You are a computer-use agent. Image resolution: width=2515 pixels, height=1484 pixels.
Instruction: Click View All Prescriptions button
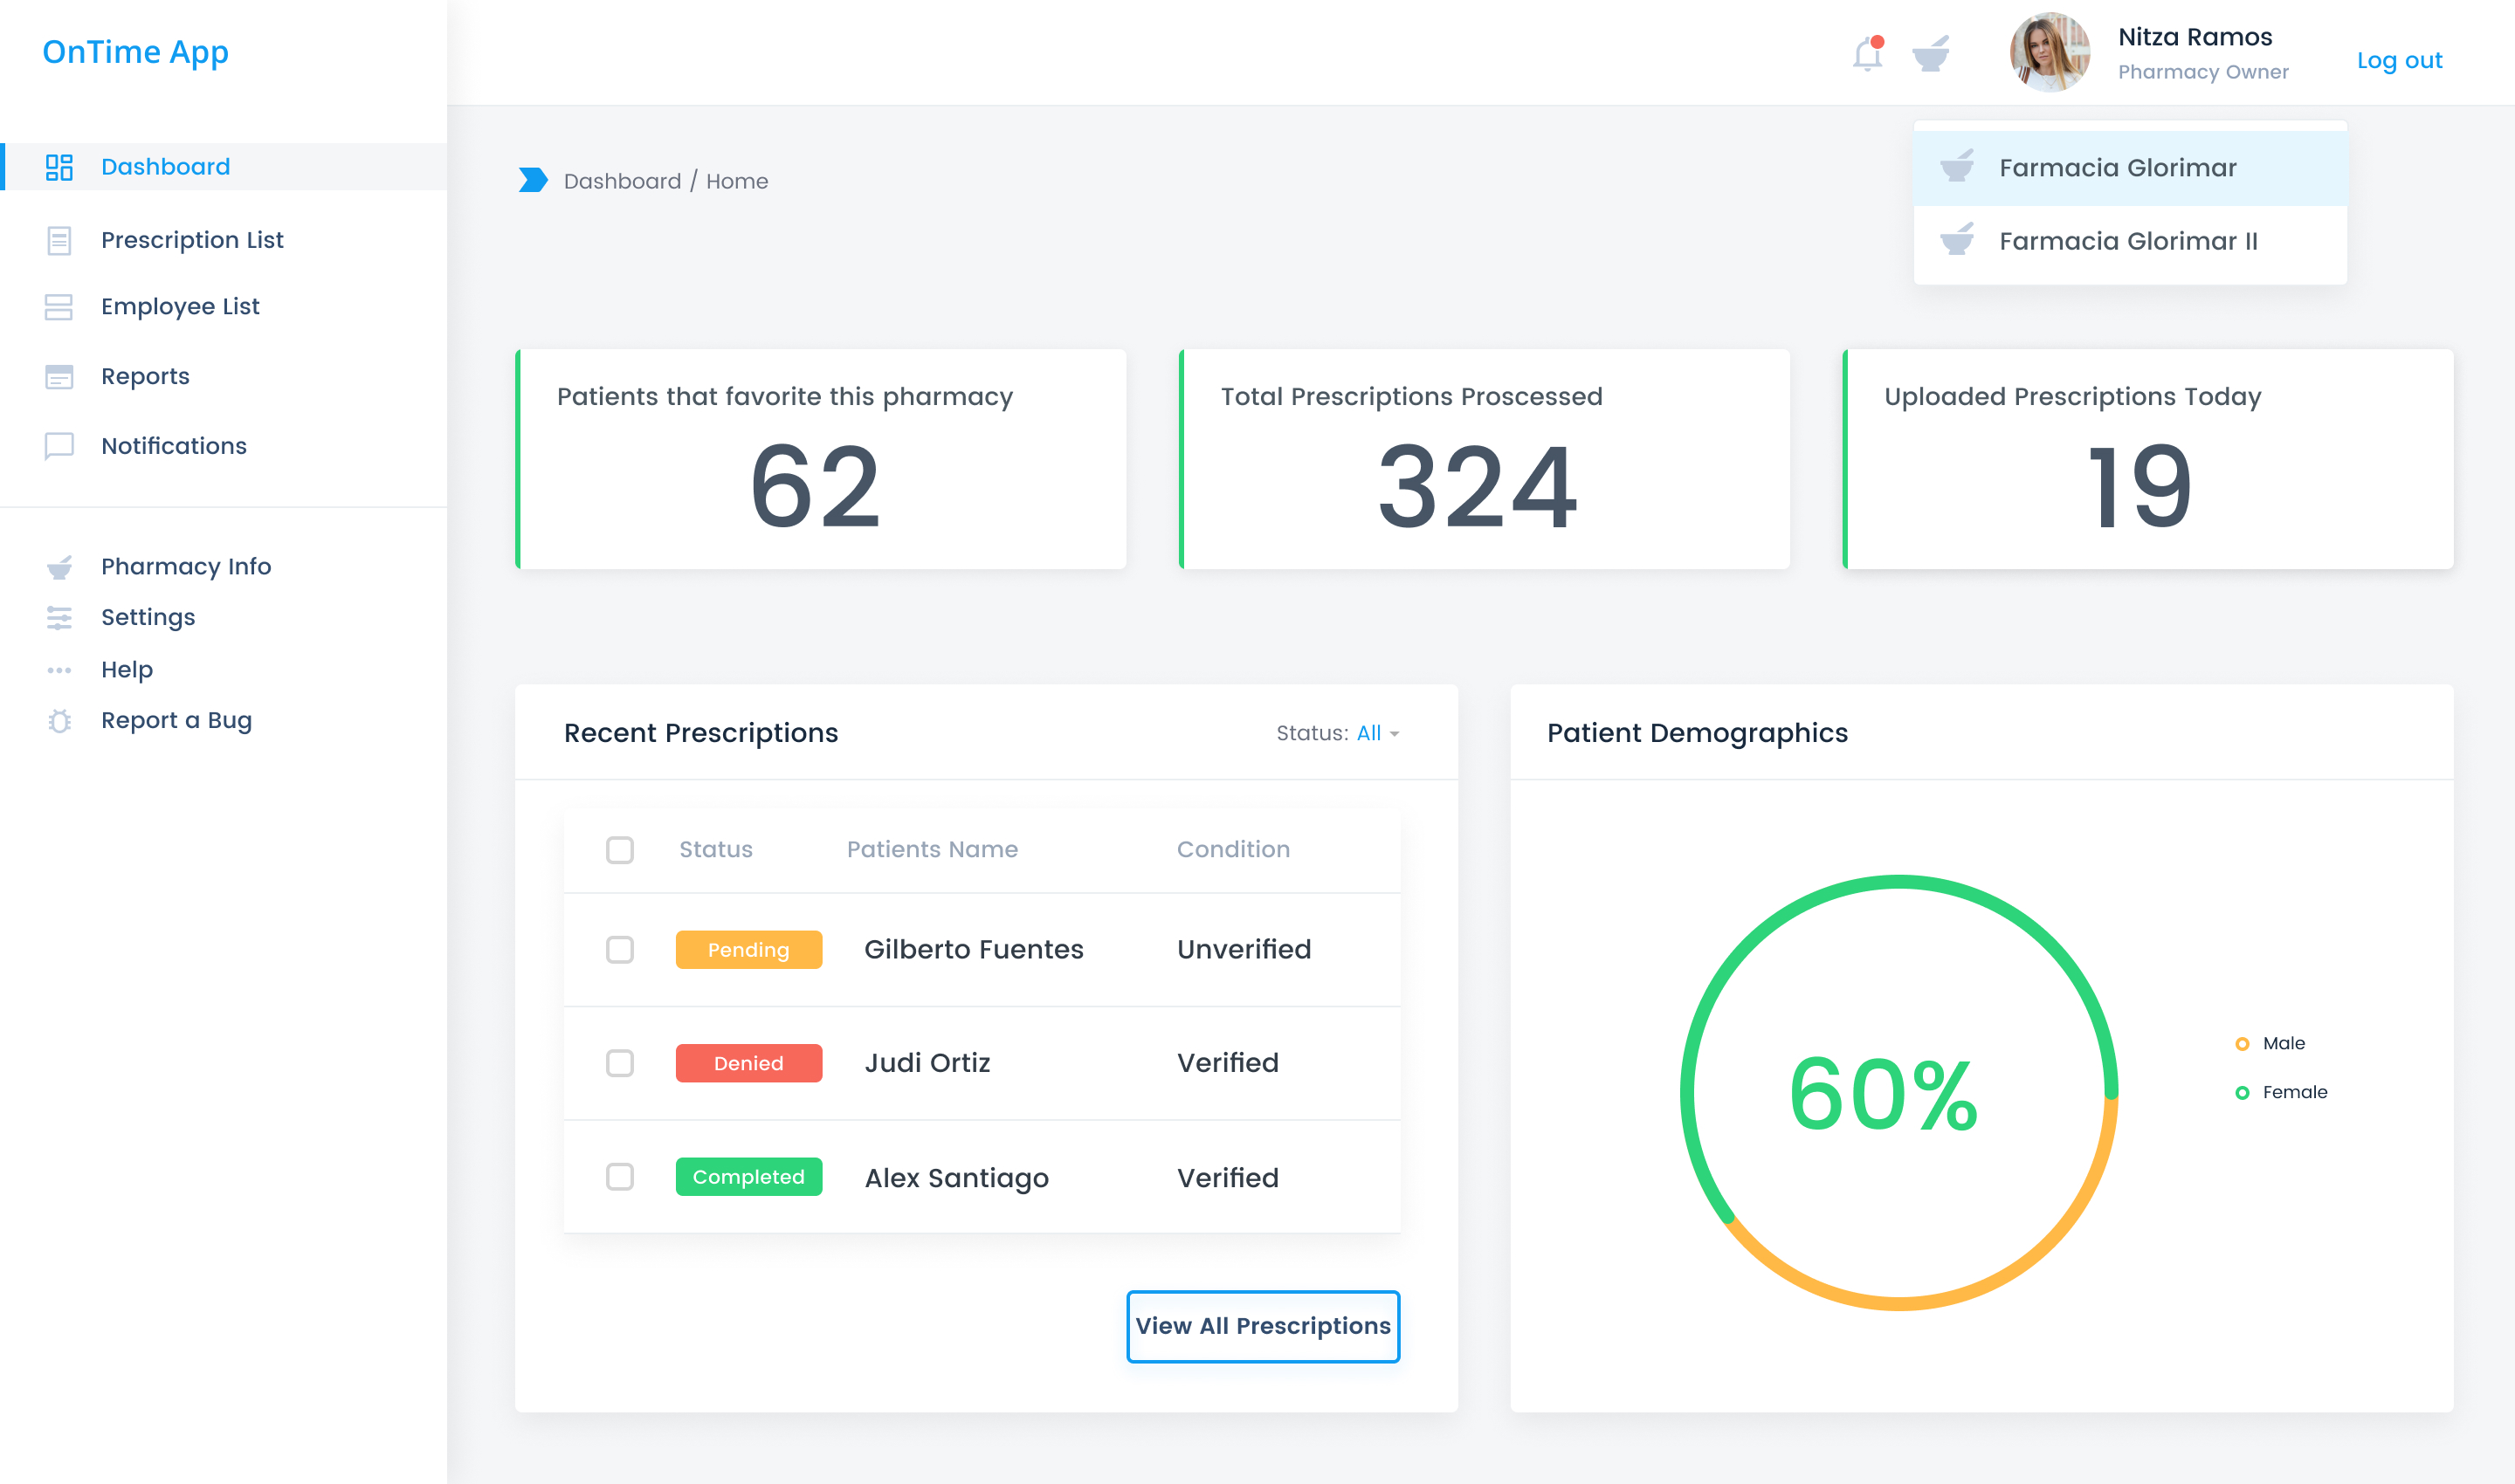tap(1263, 1326)
